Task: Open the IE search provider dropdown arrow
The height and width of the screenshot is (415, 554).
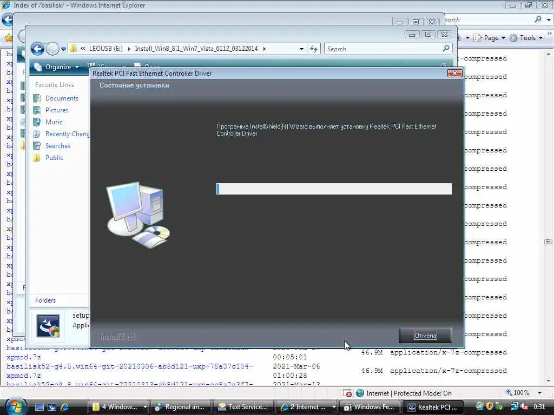Action: pyautogui.click(x=549, y=20)
